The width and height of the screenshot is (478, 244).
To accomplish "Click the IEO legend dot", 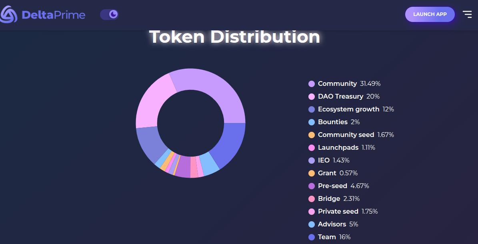I will [312, 161].
